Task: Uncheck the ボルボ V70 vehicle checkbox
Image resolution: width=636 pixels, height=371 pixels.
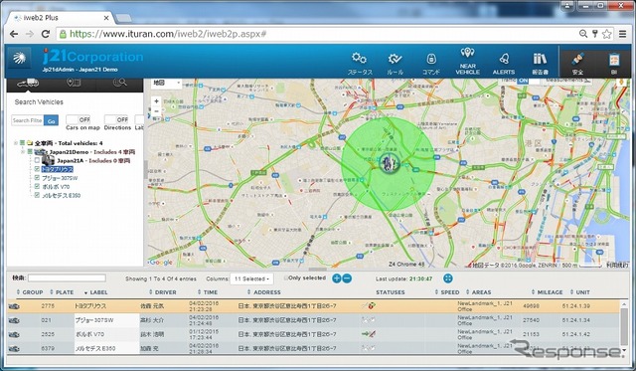Action: [x=37, y=187]
